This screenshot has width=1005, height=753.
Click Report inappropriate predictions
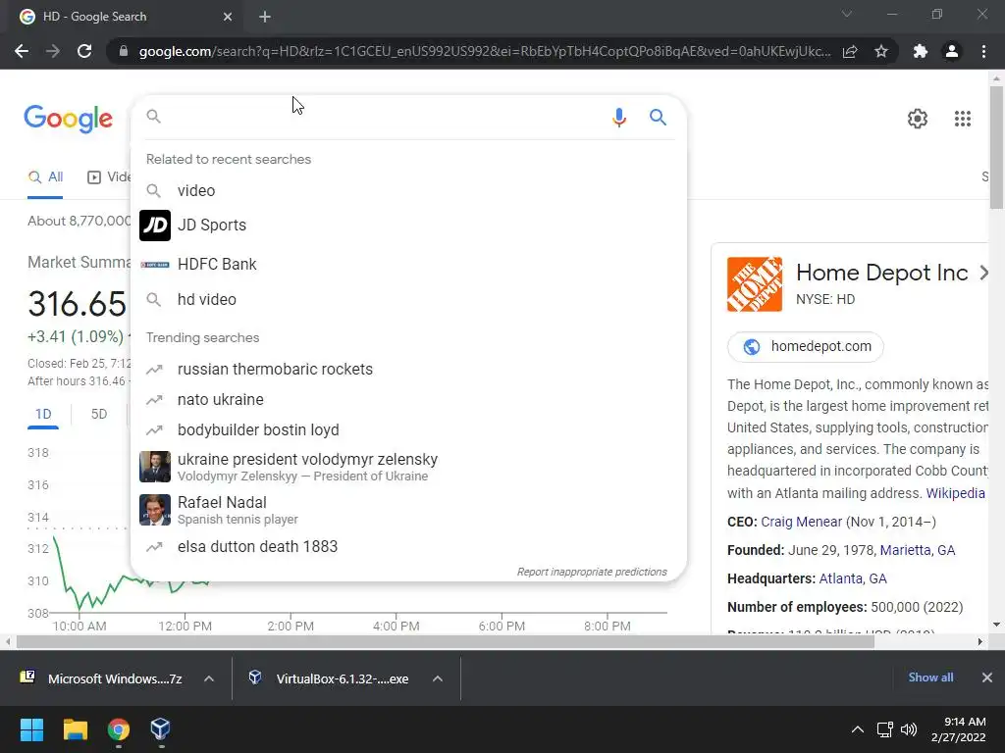pyautogui.click(x=592, y=572)
